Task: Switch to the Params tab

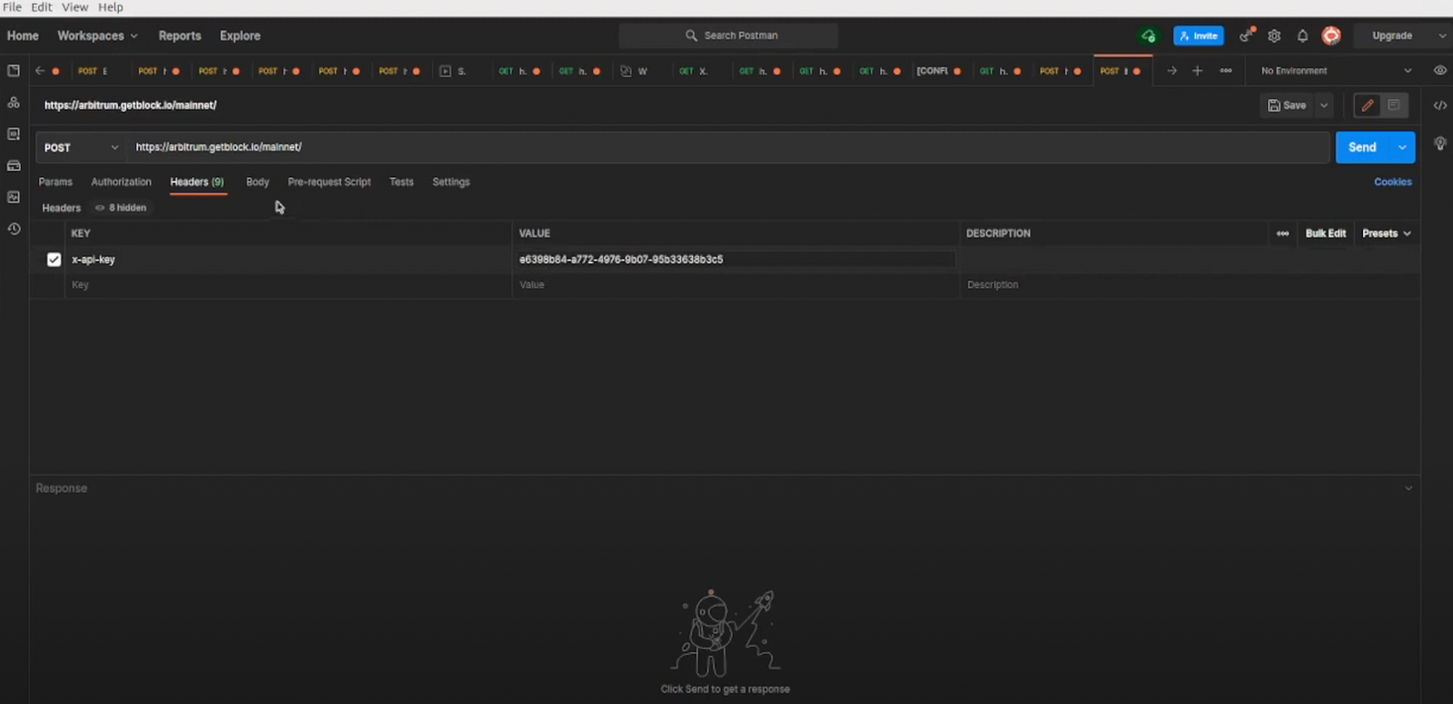Action: click(x=55, y=183)
